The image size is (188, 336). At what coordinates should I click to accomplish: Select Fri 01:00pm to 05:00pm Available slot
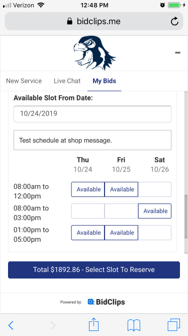point(122,233)
